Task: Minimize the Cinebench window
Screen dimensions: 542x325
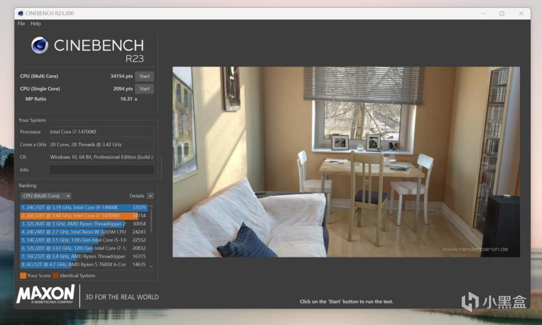Action: (483, 14)
